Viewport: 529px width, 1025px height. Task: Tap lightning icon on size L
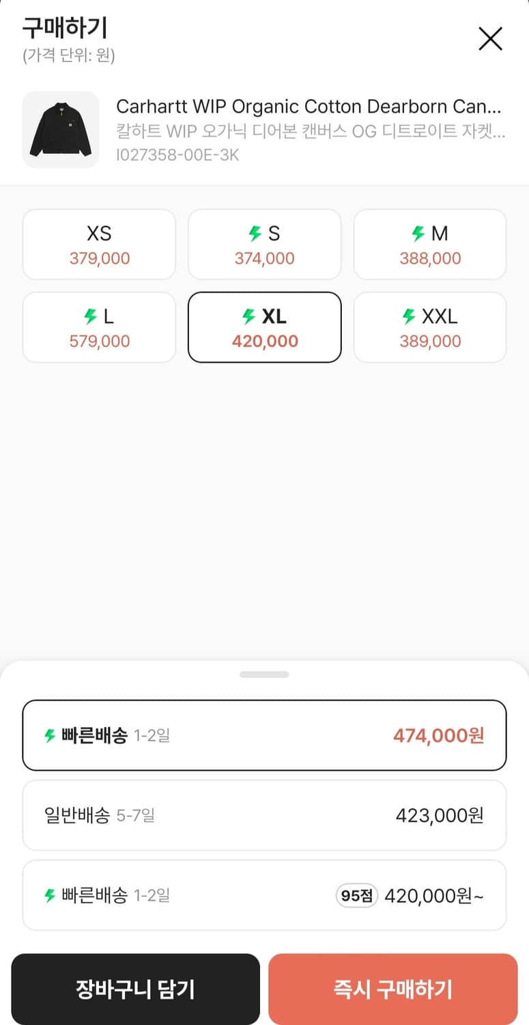point(90,316)
